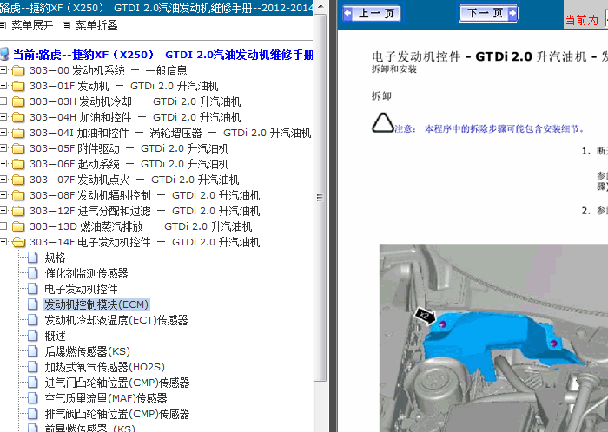Open 排气阀凸轮轴位置(CMP)传感器 page
The height and width of the screenshot is (432, 608).
point(117,414)
